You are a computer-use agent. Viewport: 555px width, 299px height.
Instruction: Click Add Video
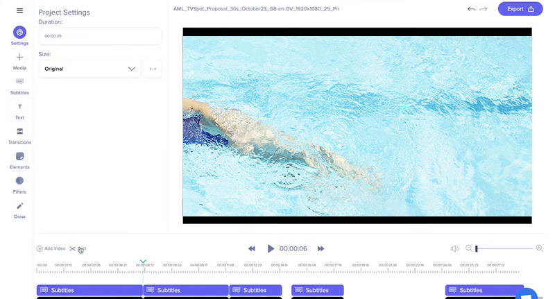click(51, 248)
